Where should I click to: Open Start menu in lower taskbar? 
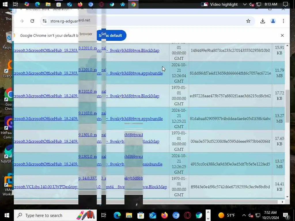click(x=7, y=215)
